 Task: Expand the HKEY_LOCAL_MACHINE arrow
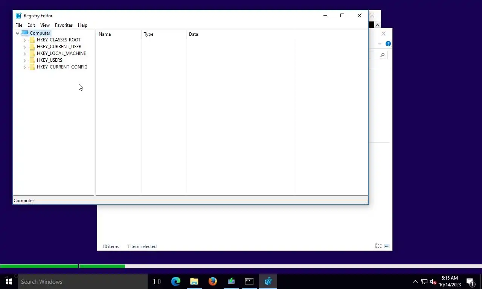(x=25, y=53)
